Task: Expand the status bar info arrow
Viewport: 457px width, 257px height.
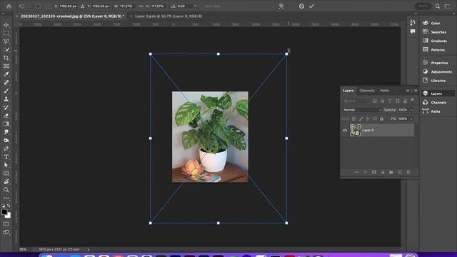Action: 89,249
